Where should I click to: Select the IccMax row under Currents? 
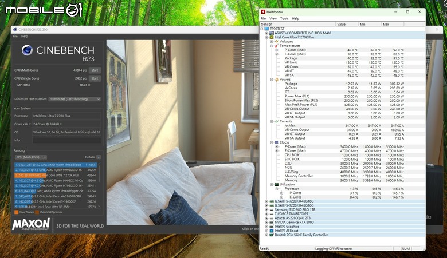pos(343,125)
